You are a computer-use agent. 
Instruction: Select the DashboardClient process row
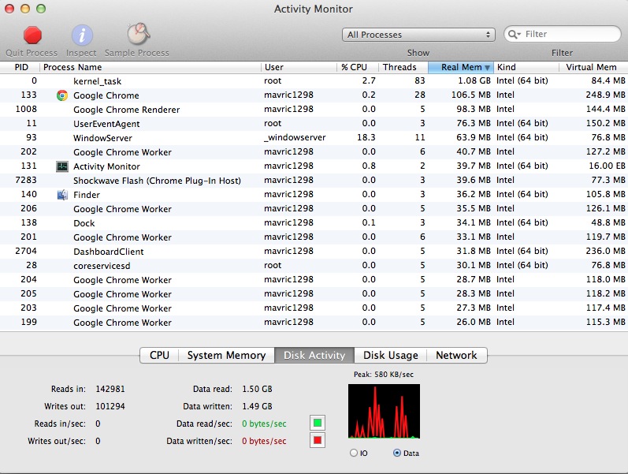point(314,252)
